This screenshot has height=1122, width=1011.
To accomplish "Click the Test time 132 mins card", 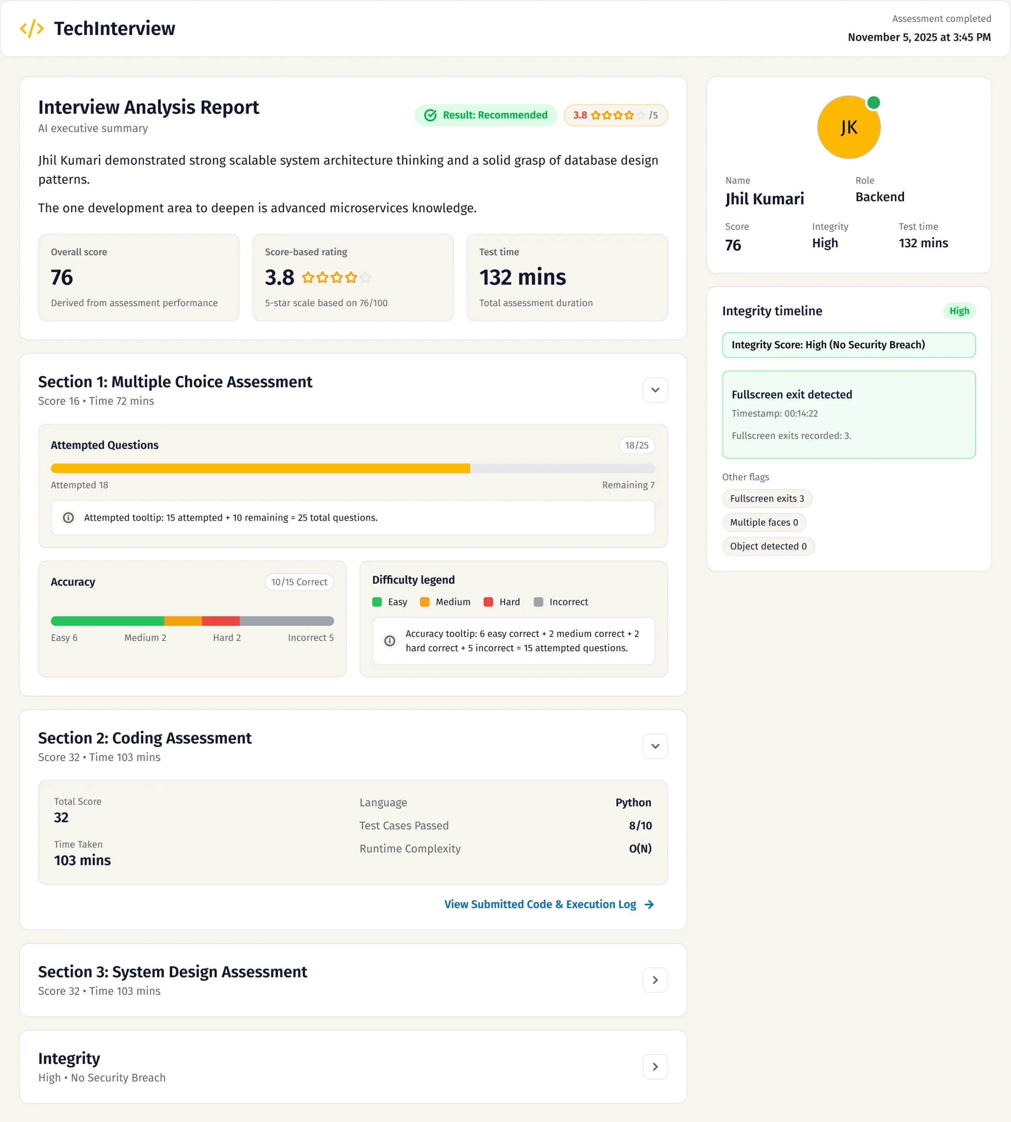I will [x=567, y=278].
